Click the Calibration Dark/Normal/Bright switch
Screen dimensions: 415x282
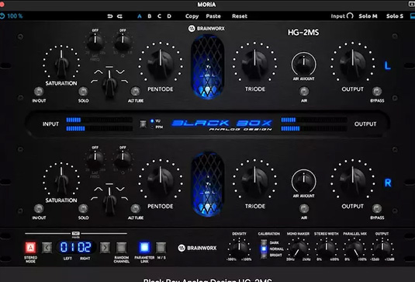coord(264,249)
